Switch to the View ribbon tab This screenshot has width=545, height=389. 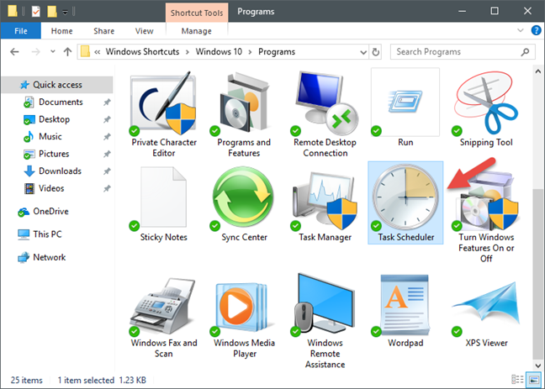(x=145, y=31)
